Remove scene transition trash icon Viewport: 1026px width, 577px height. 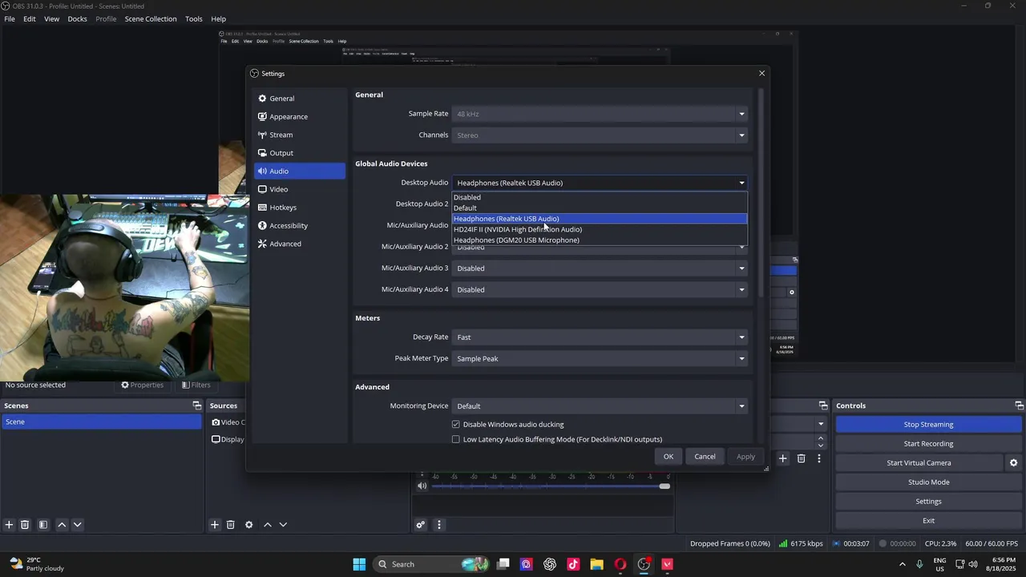pos(801,458)
